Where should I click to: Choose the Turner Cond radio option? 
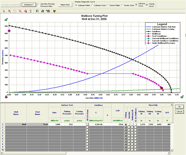(x=122, y=5)
